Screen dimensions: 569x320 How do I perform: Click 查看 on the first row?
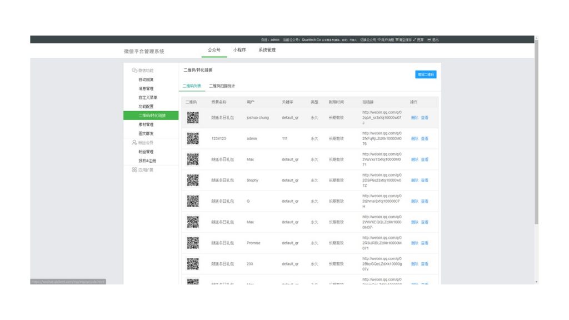[425, 117]
